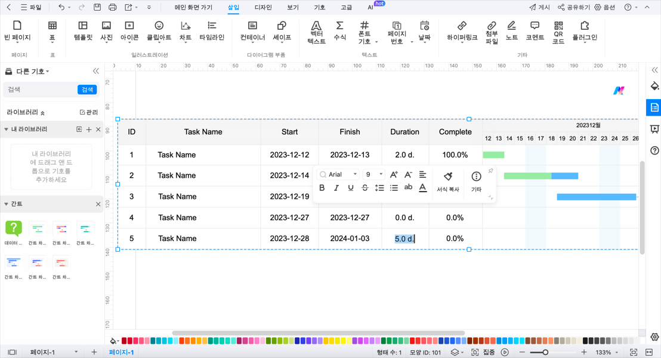Click the 게시 publish button

539,7
